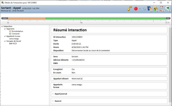Screen dimensions: 172x106
Task: Click the Enregistré value Oui
Action: [x=73, y=69]
